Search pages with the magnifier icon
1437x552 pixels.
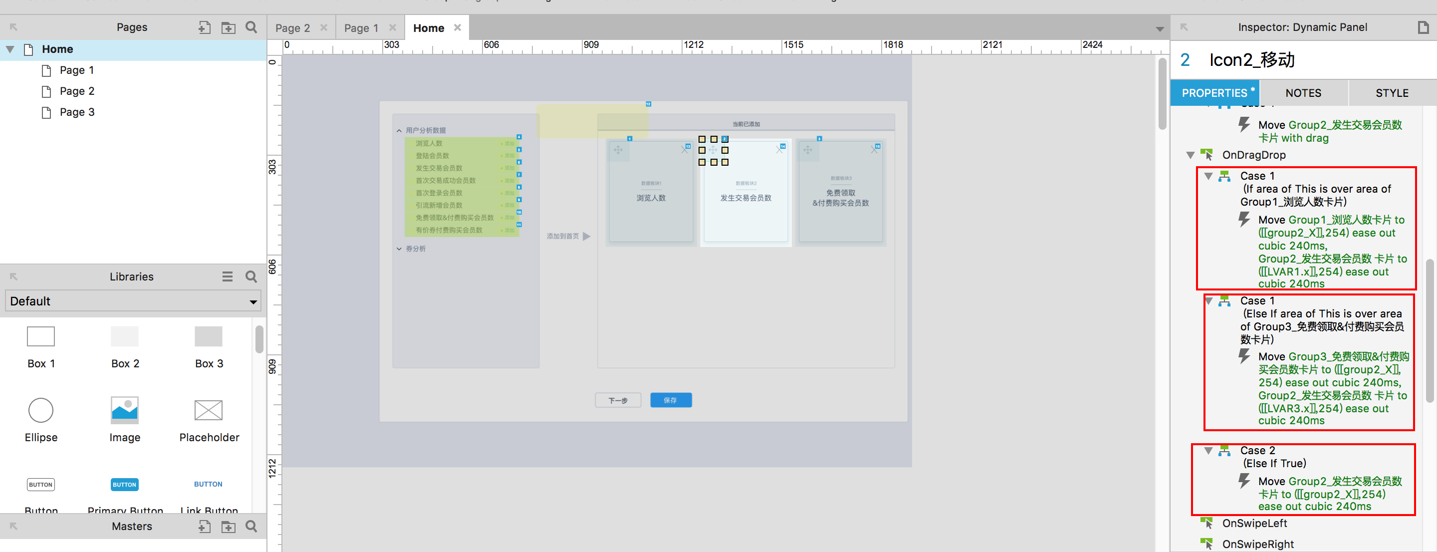251,27
